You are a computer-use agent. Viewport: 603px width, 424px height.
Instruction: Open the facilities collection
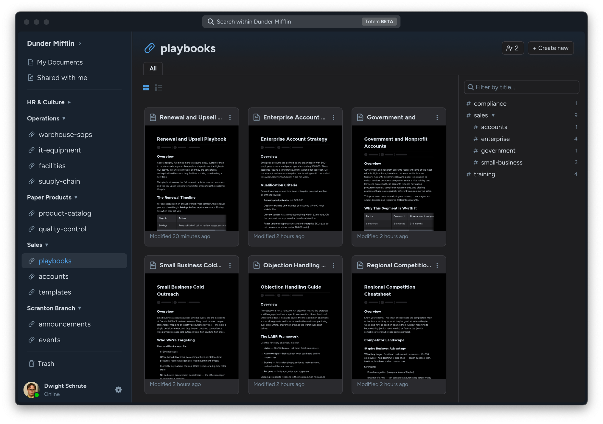tap(52, 166)
